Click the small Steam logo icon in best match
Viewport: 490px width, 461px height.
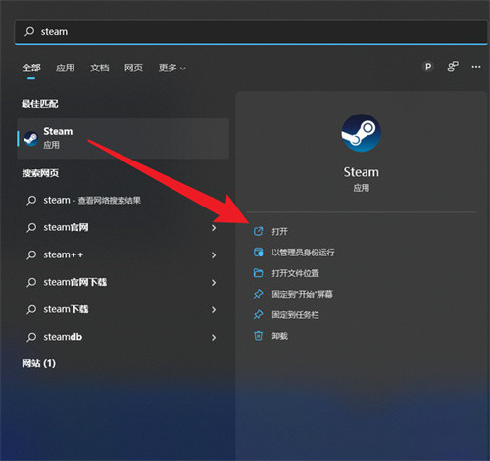31,139
